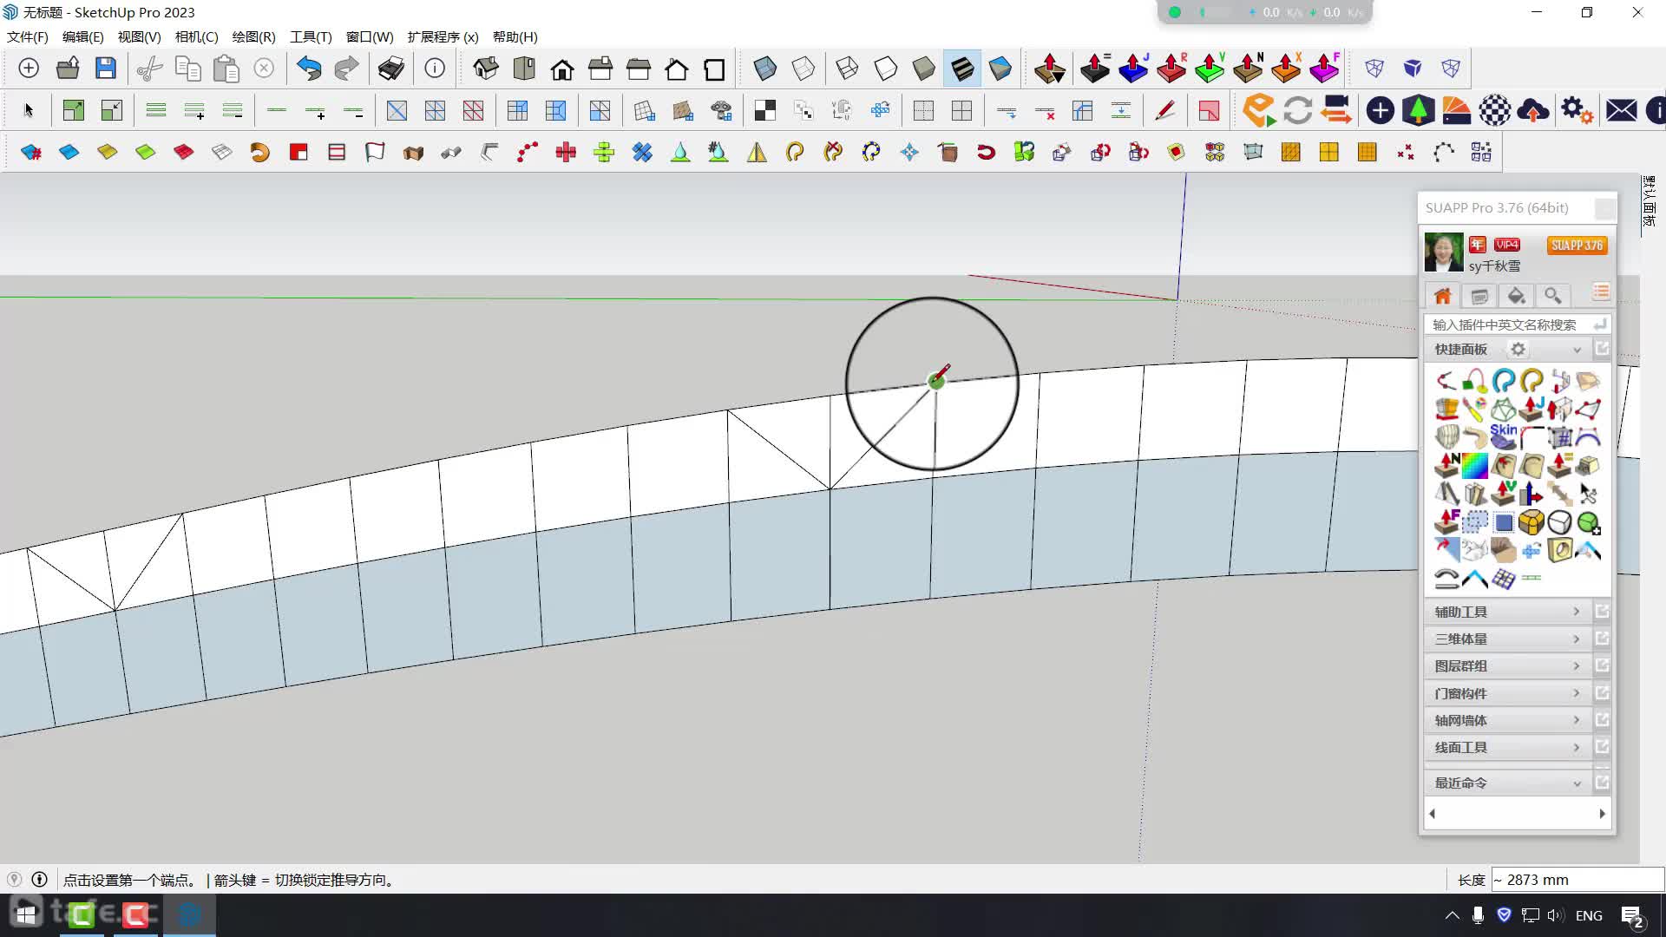The height and width of the screenshot is (937, 1666).
Task: Click the red pencil line tool
Action: tap(1164, 110)
